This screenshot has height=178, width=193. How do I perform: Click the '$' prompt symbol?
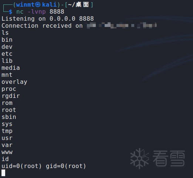point(11,12)
